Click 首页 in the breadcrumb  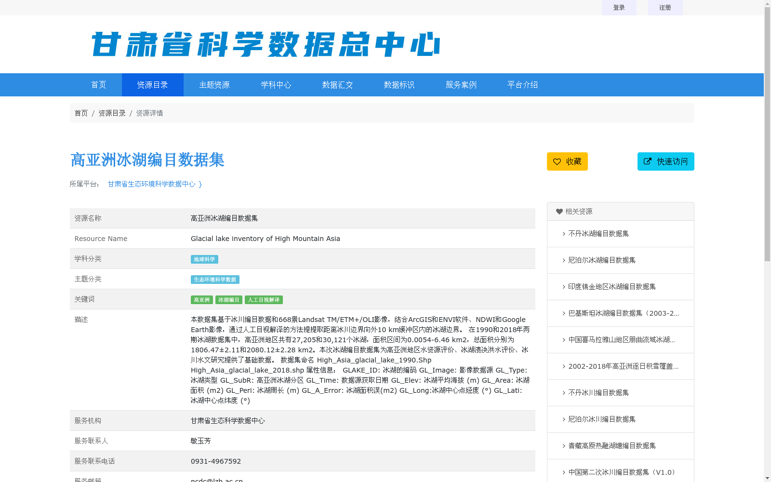pos(81,113)
